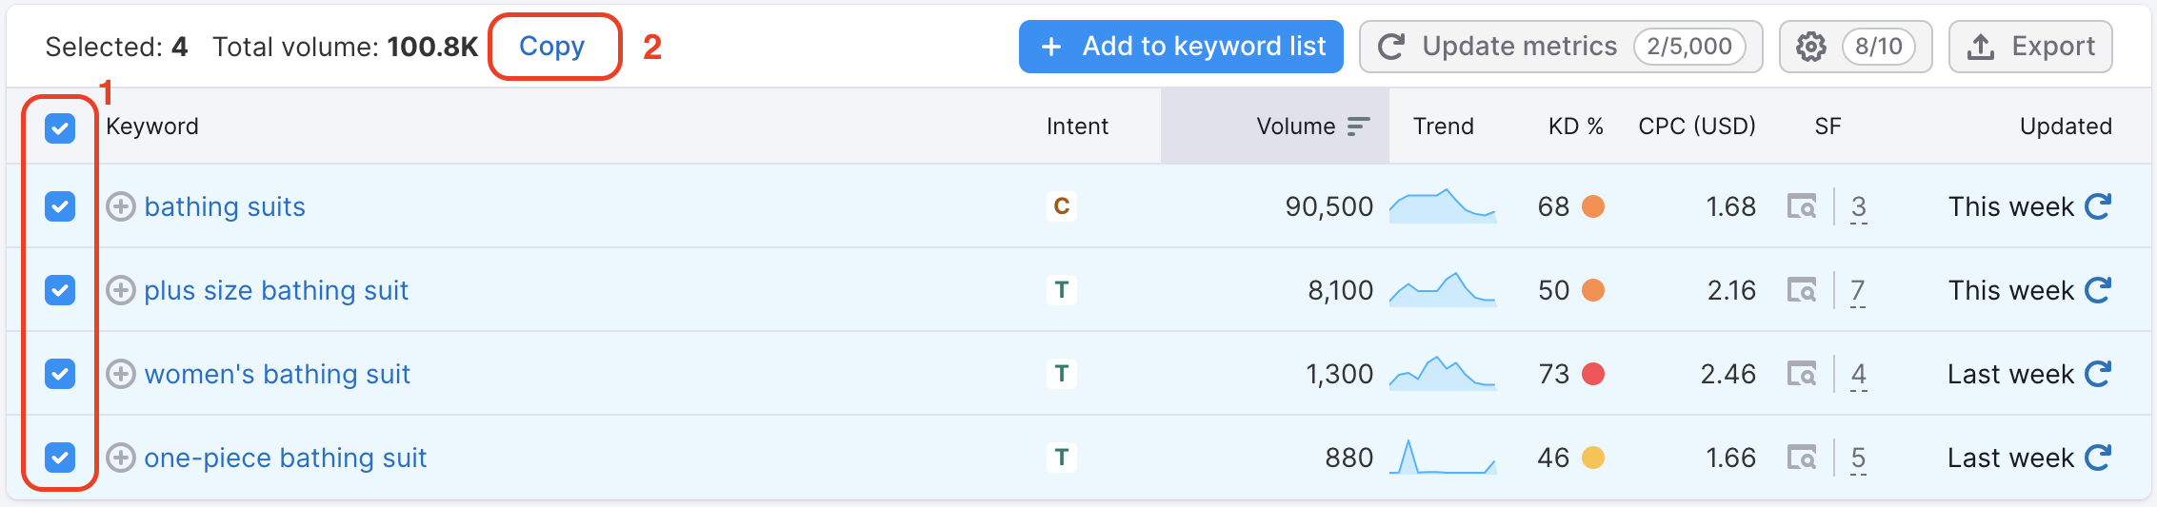Click the Commercial intent badge for bathing suits

click(x=1062, y=206)
